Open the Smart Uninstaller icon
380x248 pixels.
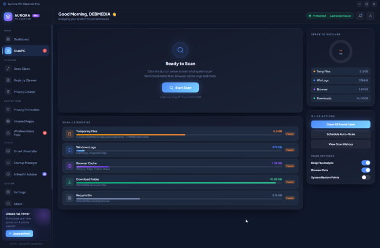(8, 151)
